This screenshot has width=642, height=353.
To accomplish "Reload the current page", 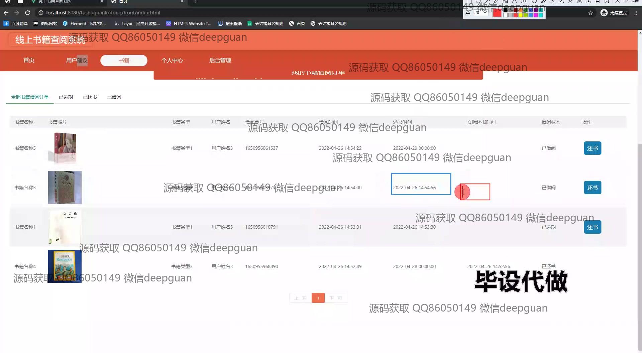I will 28,13.
